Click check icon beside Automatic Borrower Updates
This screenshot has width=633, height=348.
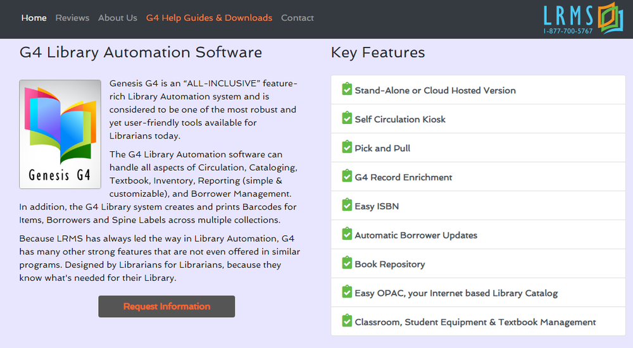click(347, 234)
